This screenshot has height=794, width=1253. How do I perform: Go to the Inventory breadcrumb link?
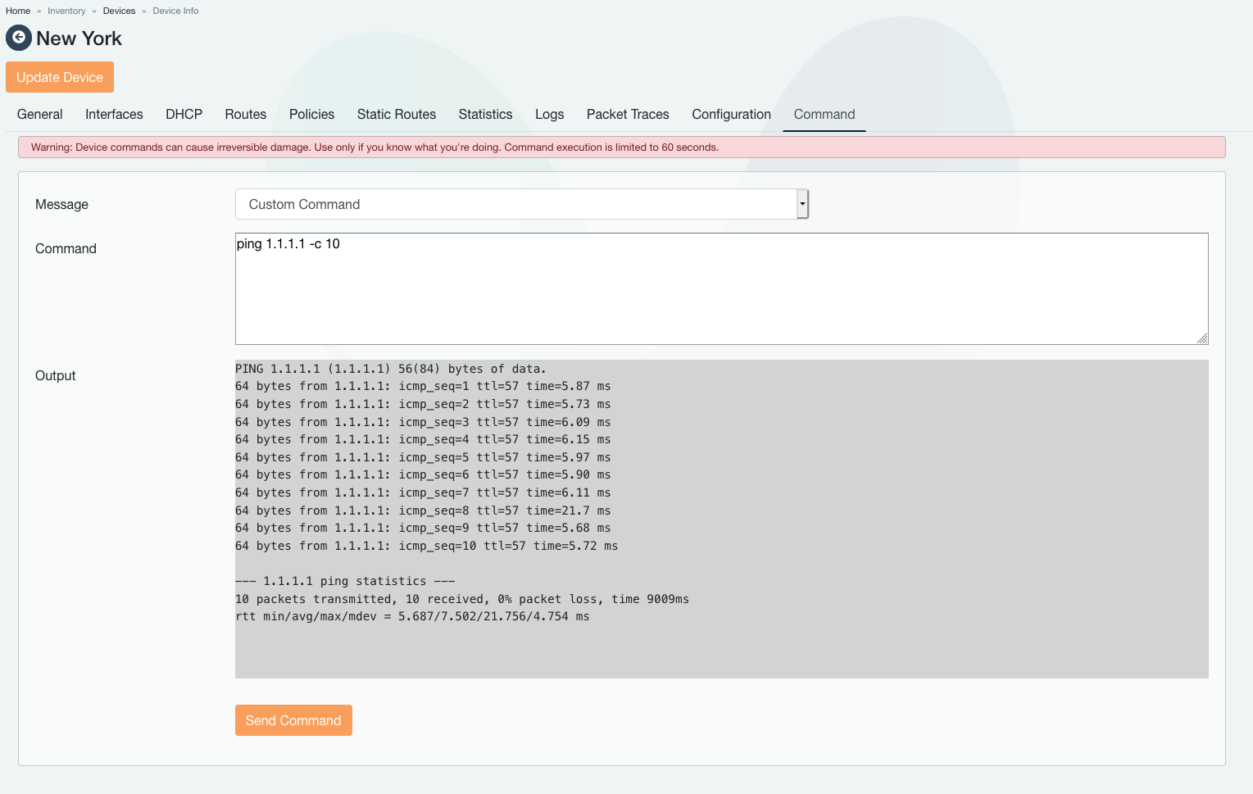click(x=66, y=11)
